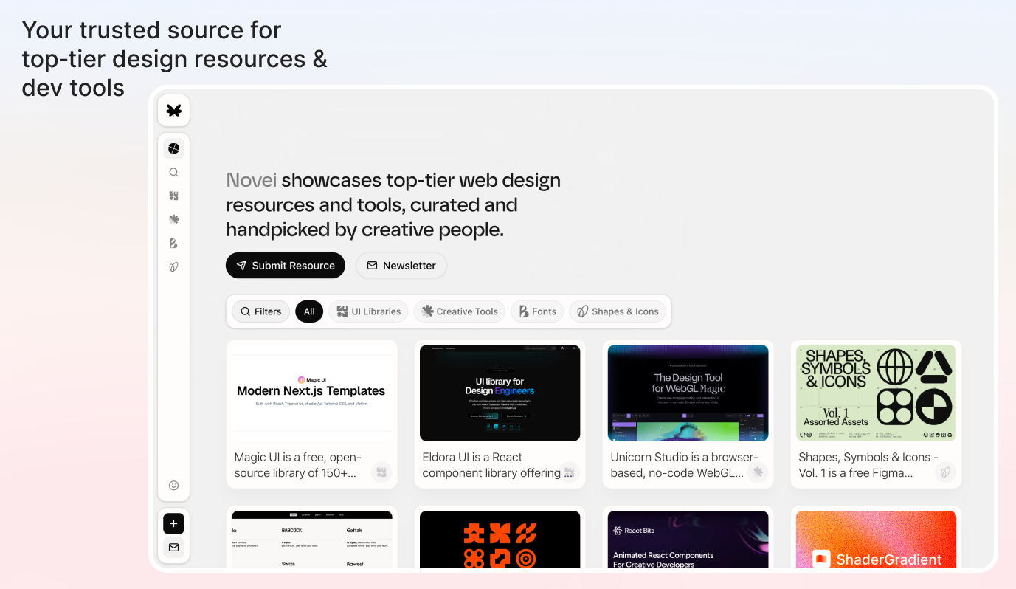
Task: Toggle the Shapes & Icons filter chip
Action: 618,311
